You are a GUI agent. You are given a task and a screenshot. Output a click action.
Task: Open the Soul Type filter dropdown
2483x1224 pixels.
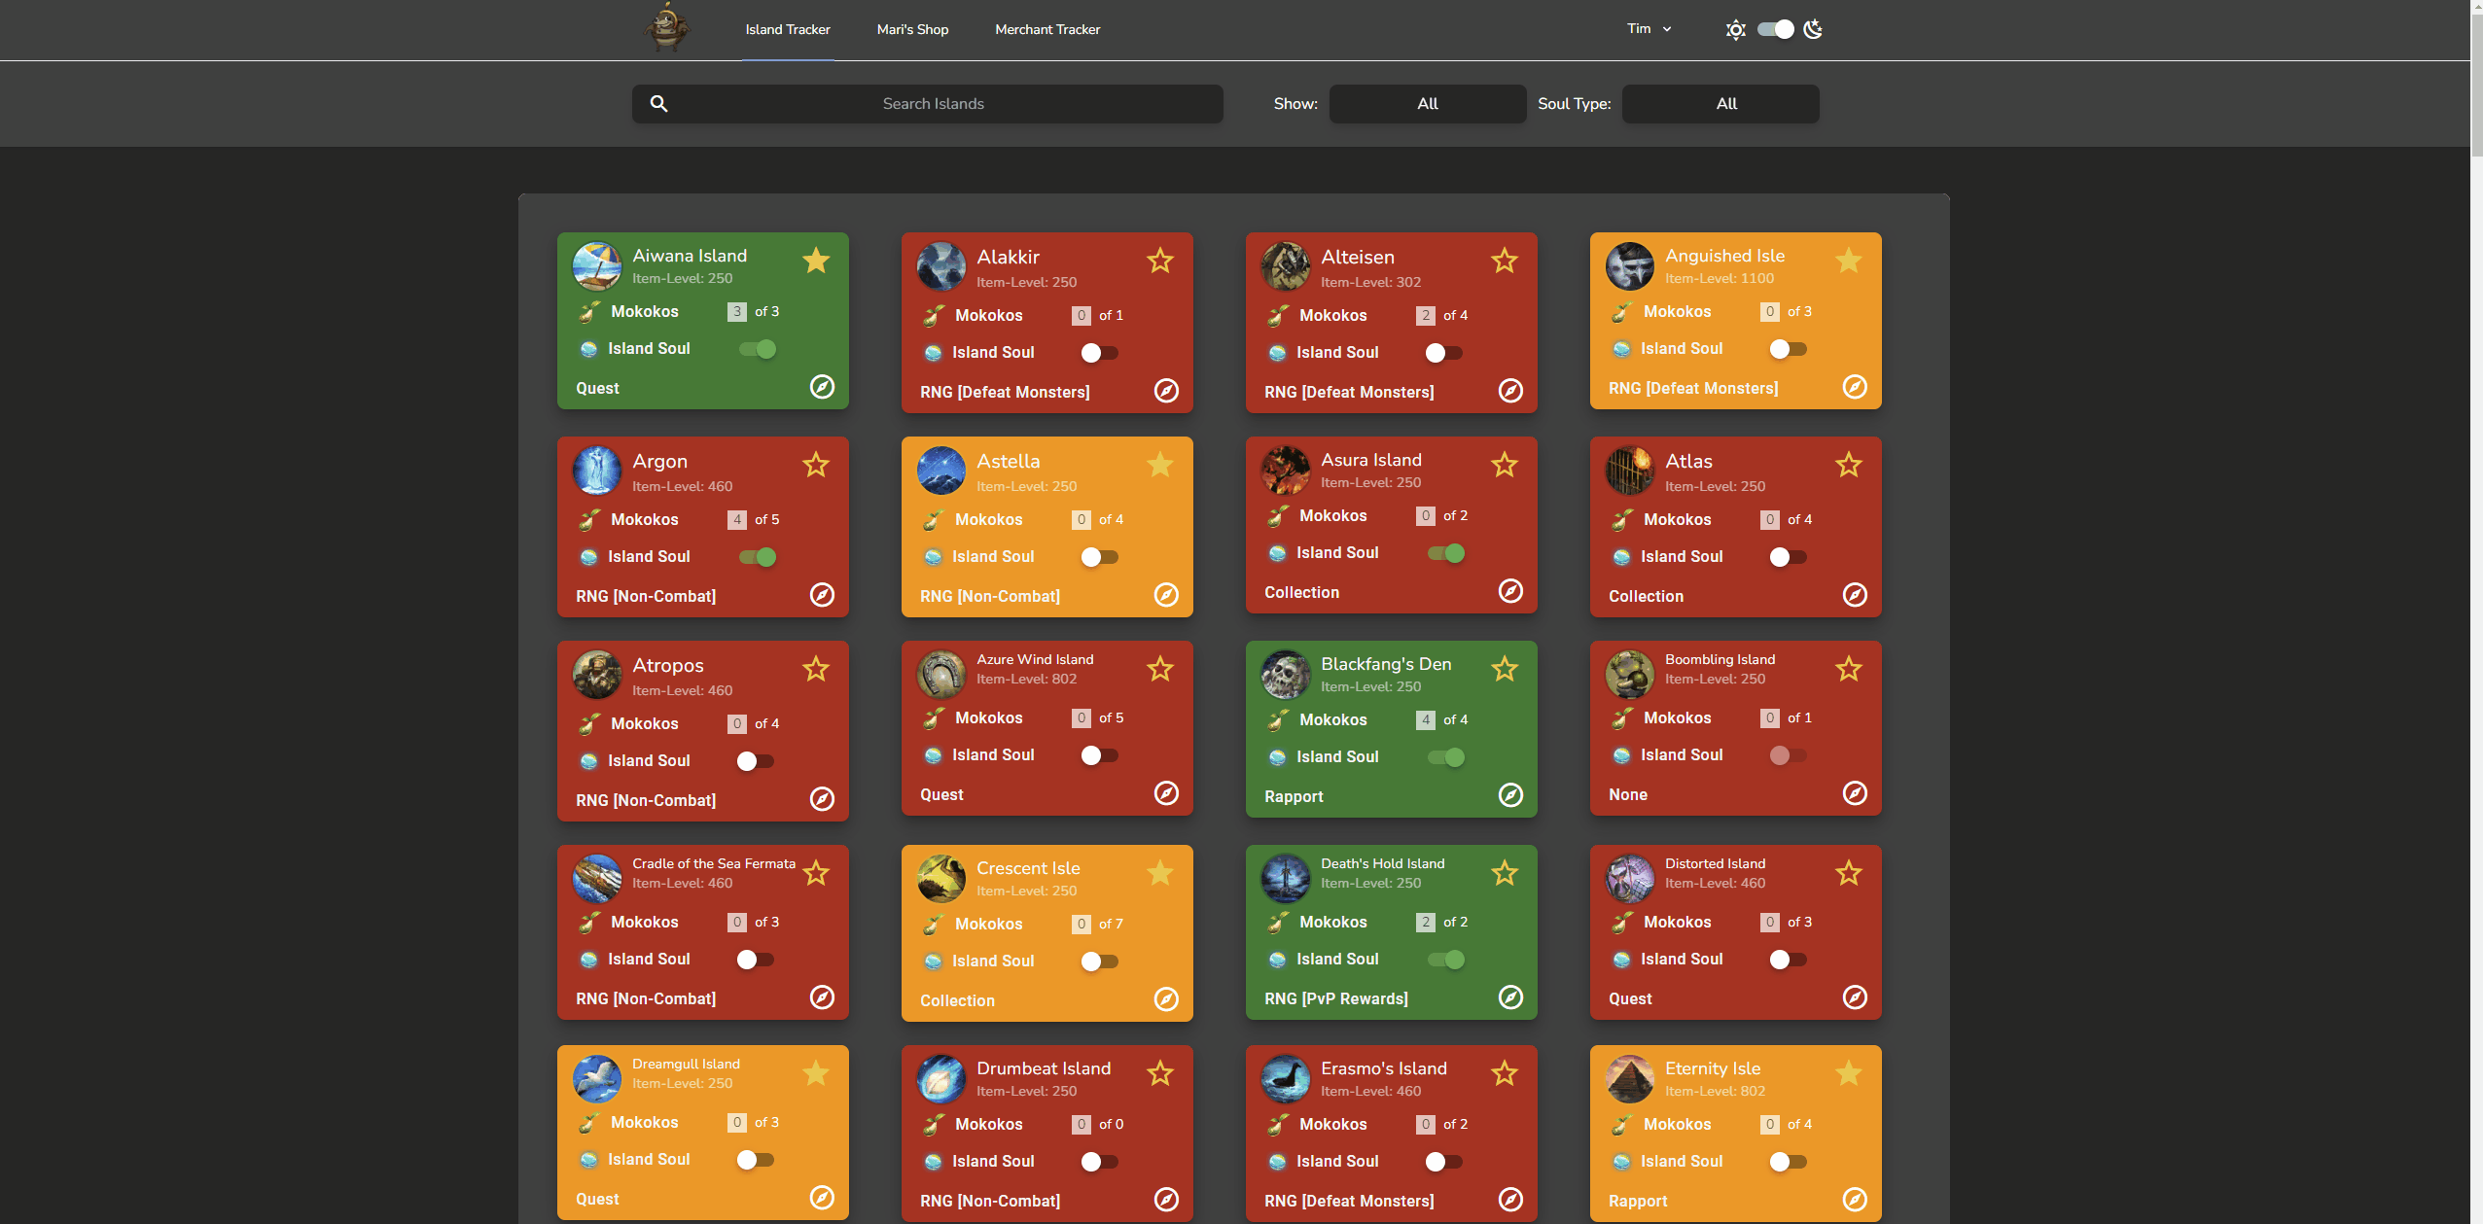(1720, 103)
